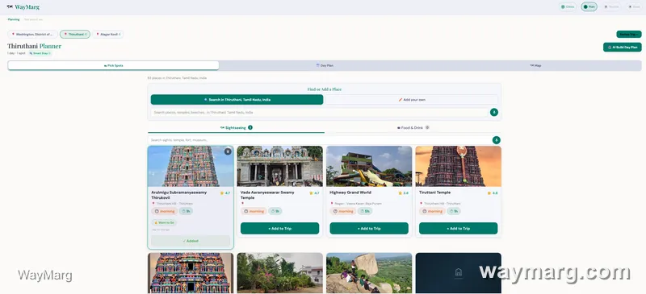Image resolution: width=646 pixels, height=294 pixels.
Task: Open Highway Grand World photo
Action: 369,166
